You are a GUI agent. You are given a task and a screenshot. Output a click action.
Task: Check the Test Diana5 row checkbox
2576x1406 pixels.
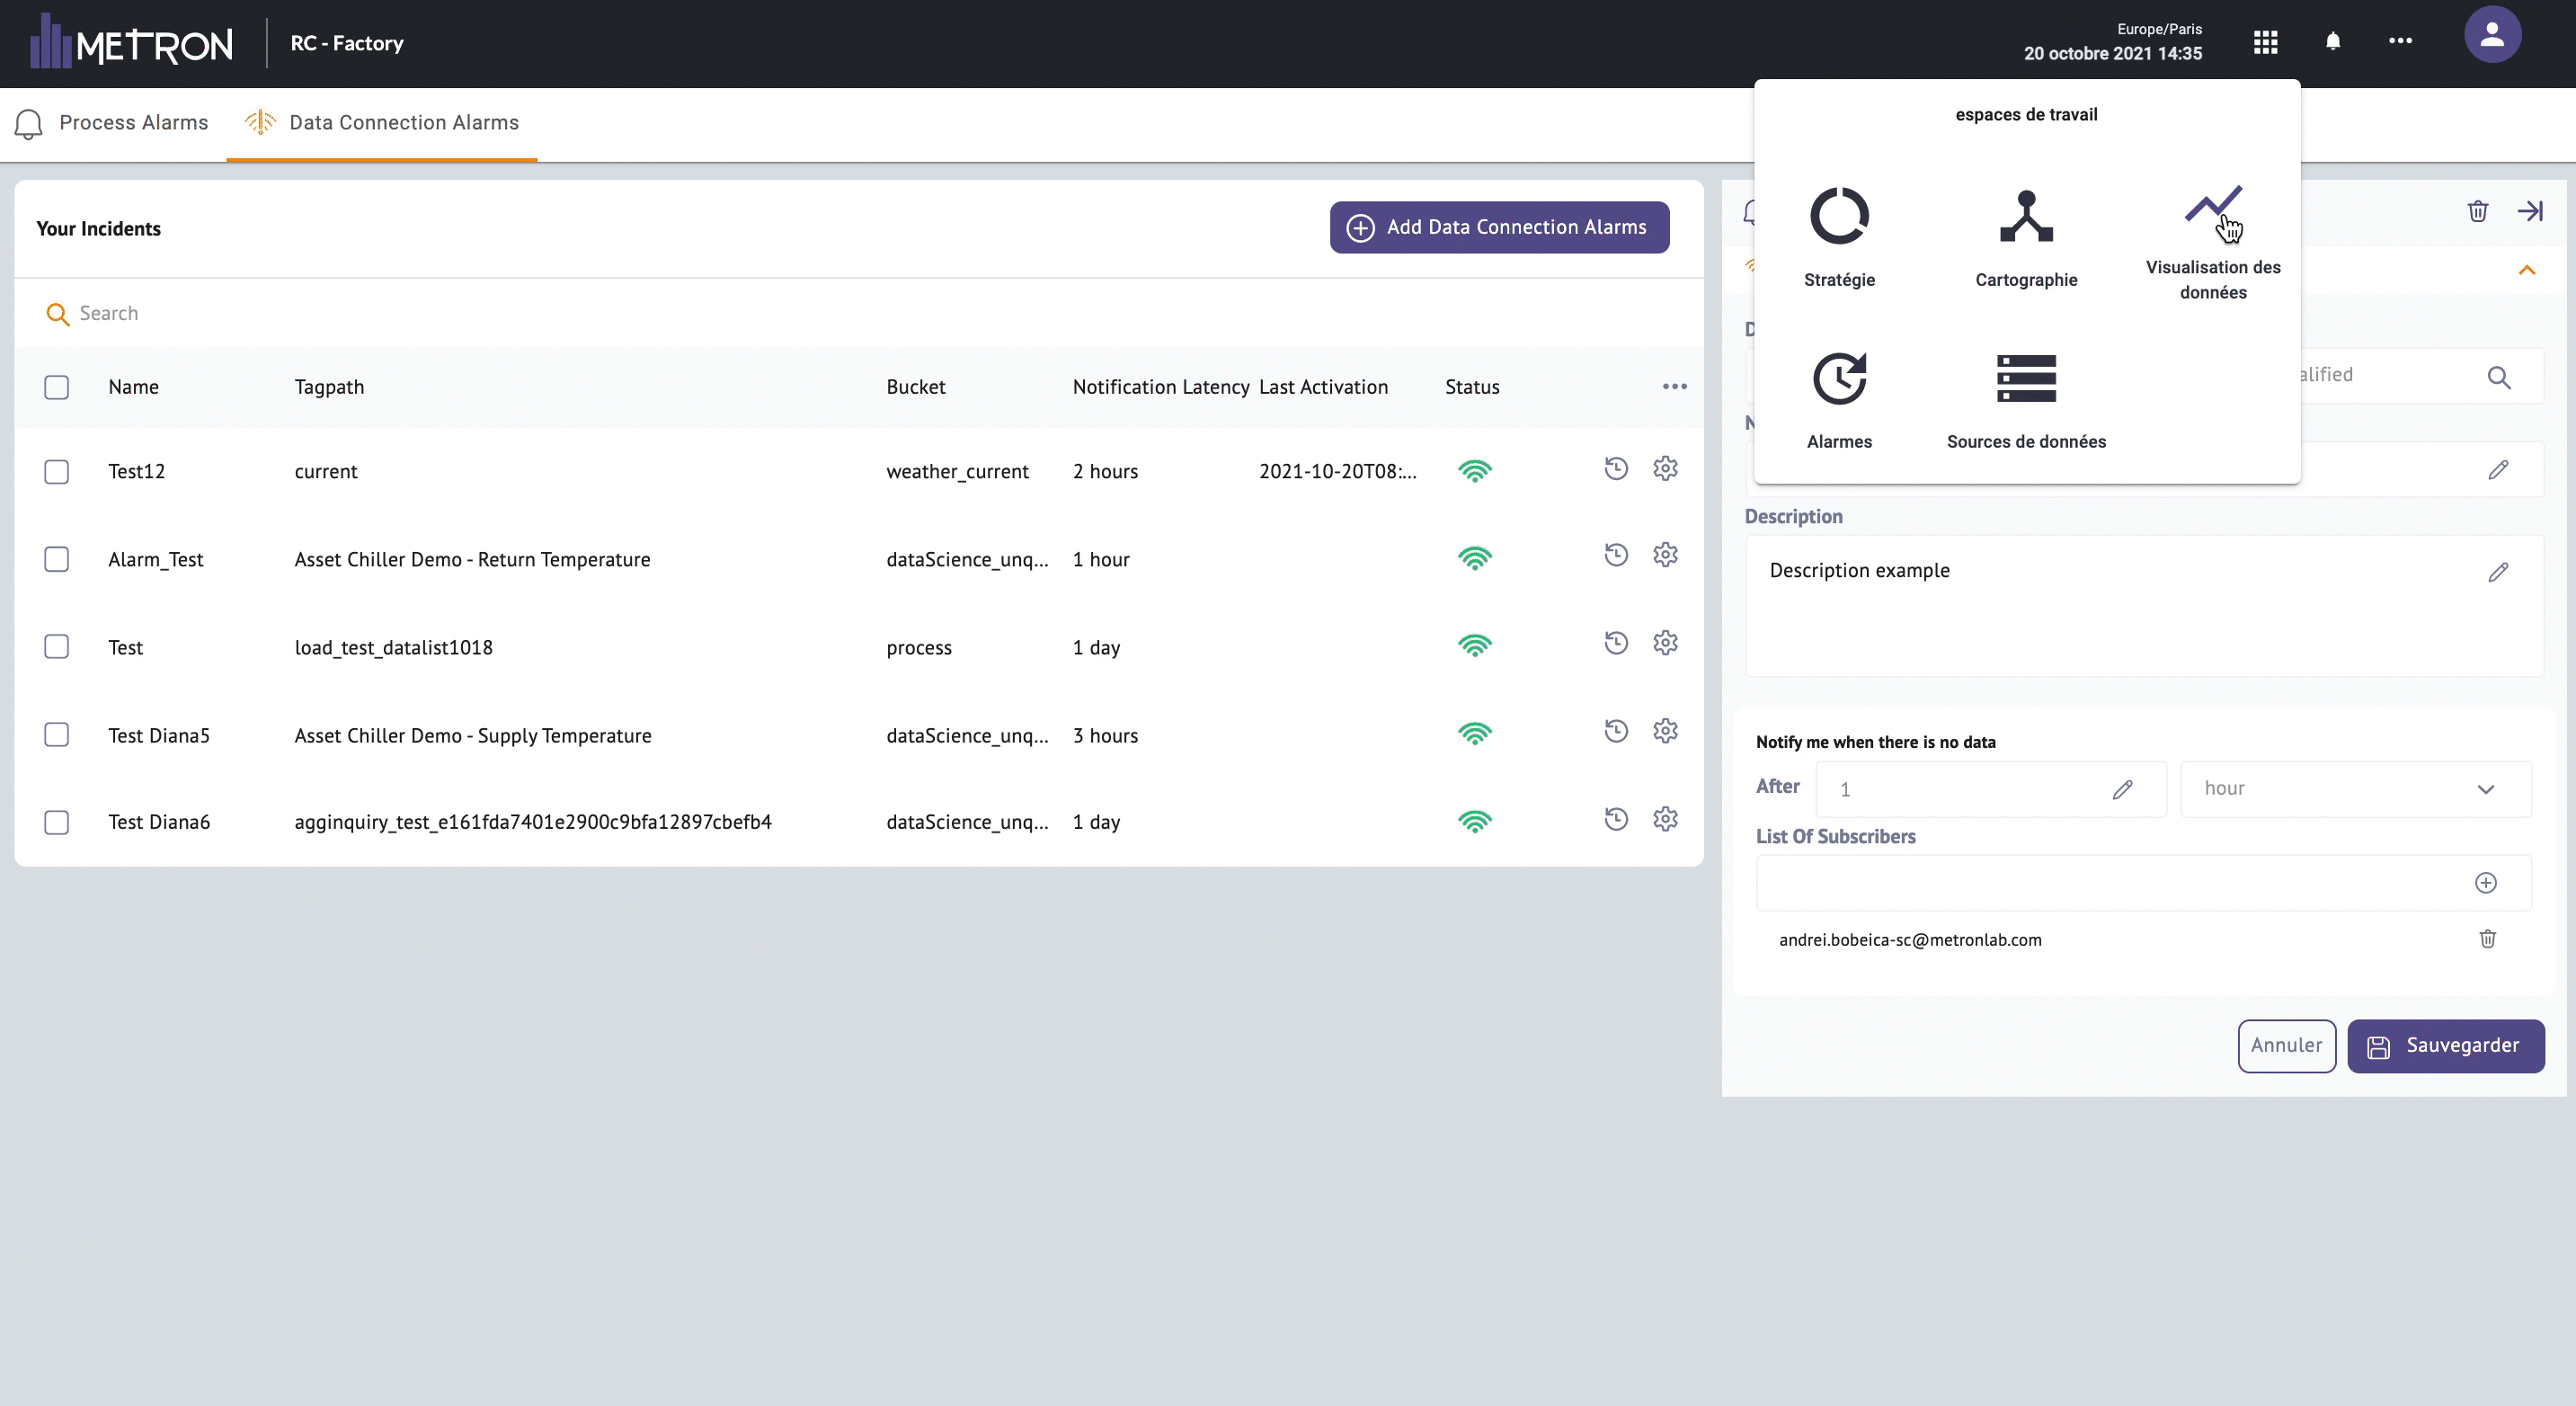click(57, 735)
